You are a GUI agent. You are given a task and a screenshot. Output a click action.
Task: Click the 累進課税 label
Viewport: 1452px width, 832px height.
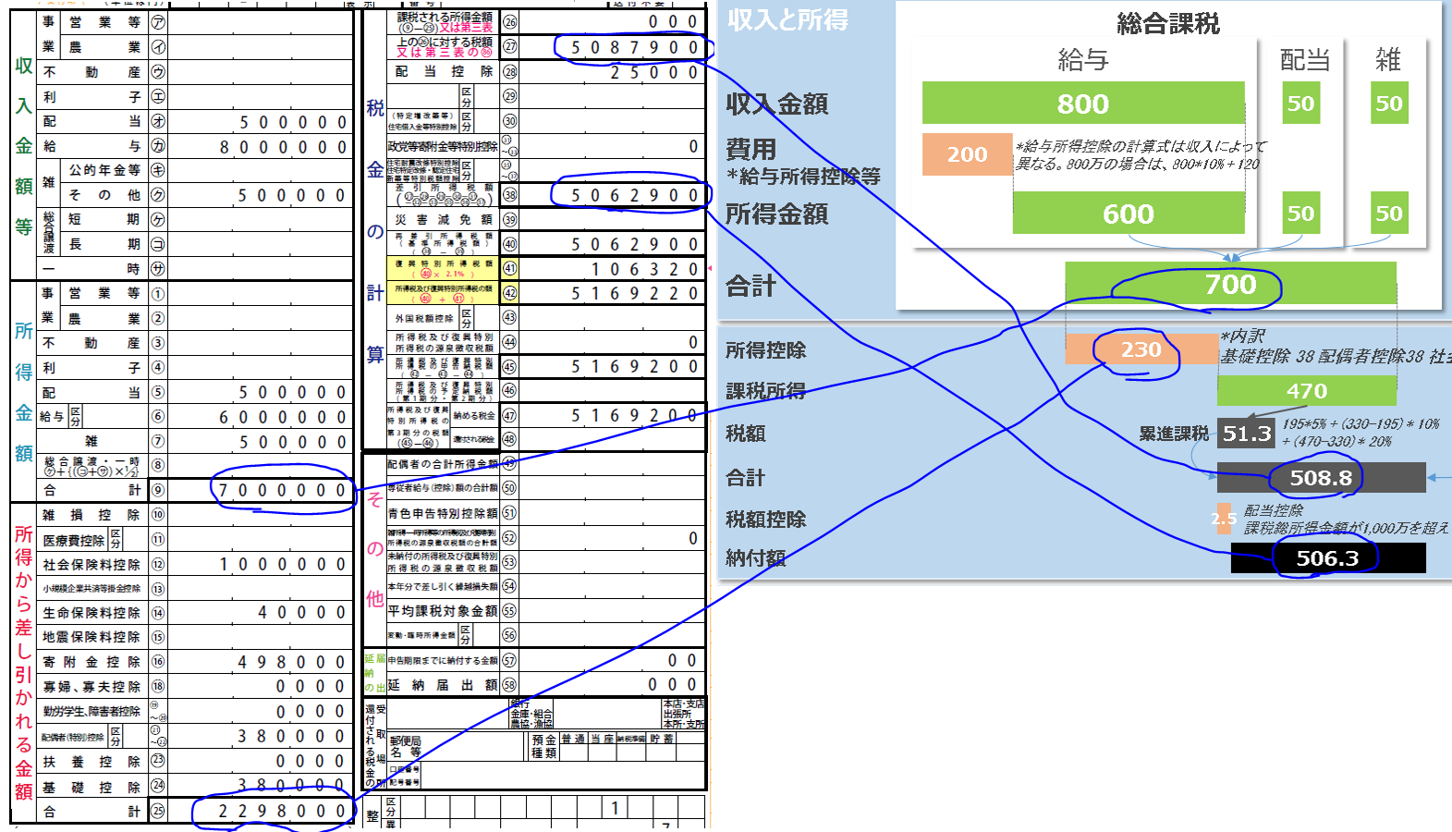point(1174,434)
